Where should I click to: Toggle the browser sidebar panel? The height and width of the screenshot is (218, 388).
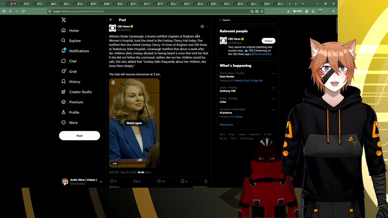(4, 11)
